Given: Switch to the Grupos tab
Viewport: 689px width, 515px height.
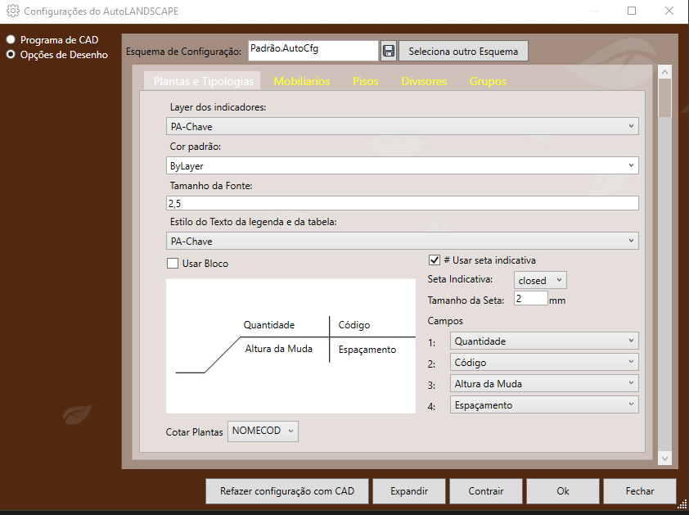Looking at the screenshot, I should coord(488,81).
